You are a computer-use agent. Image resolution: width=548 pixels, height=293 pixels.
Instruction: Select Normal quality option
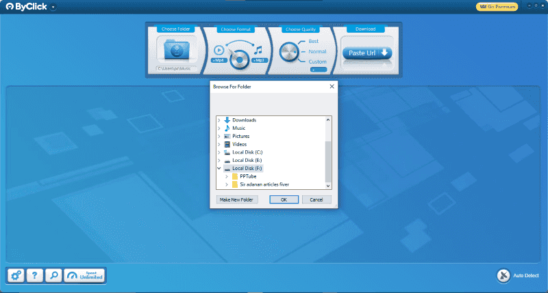point(317,51)
